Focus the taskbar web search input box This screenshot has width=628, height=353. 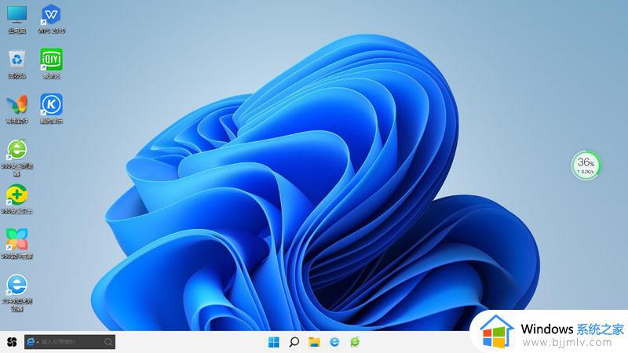click(70, 342)
